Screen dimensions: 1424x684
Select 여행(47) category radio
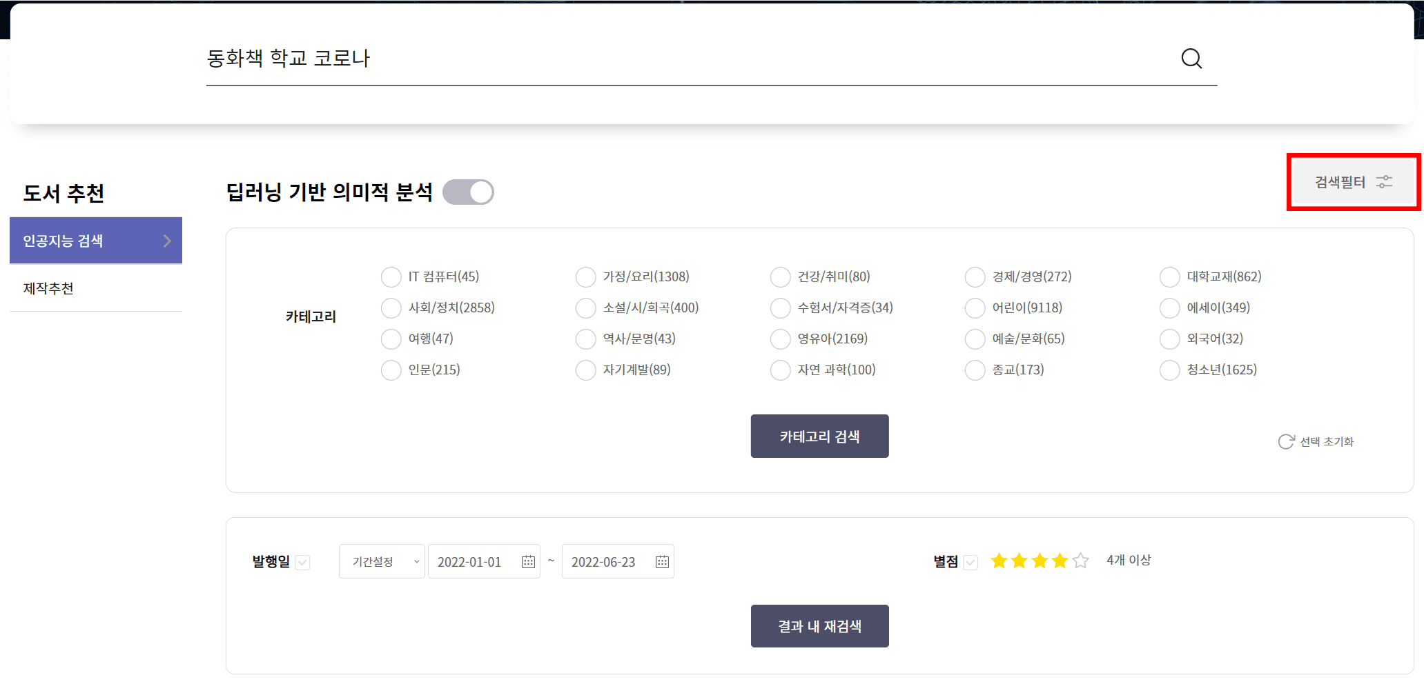pos(391,339)
